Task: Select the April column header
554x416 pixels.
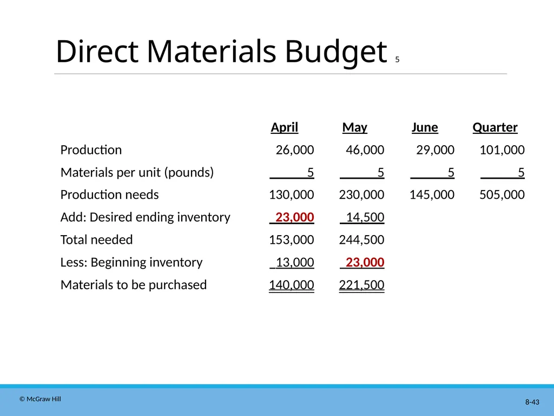Action: point(285,127)
